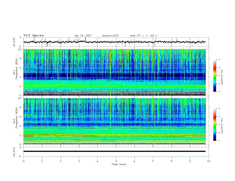Click the upper PSD color scale bar
This screenshot has width=235, height=181.
(215, 76)
